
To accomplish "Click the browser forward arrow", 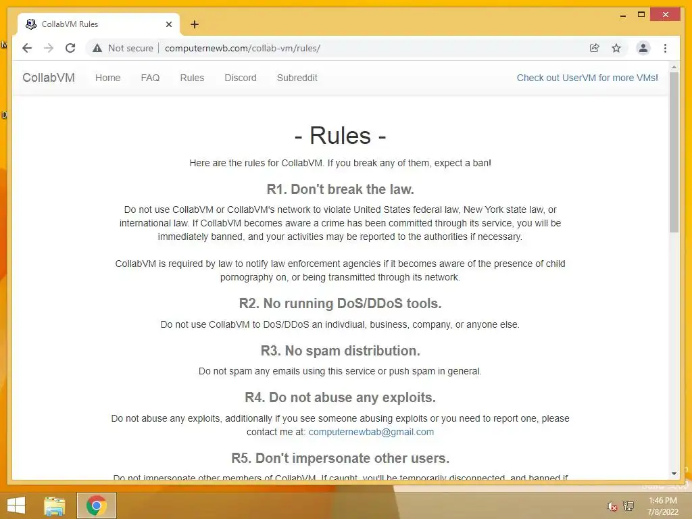I will (49, 48).
